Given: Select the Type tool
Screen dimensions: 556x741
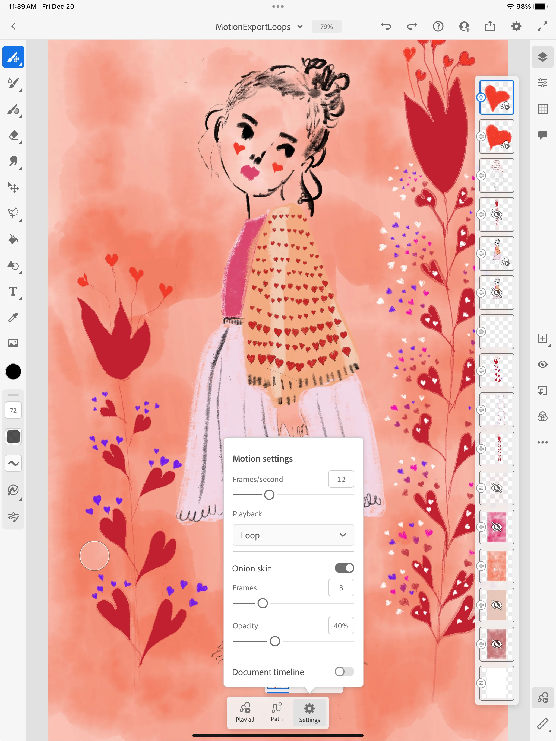Looking at the screenshot, I should coord(13,292).
